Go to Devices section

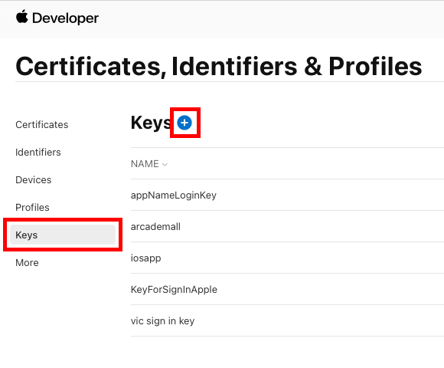tap(34, 179)
